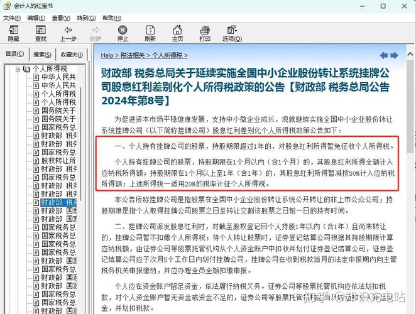Open the 文件(F) menu
The image size is (416, 314).
12,18
